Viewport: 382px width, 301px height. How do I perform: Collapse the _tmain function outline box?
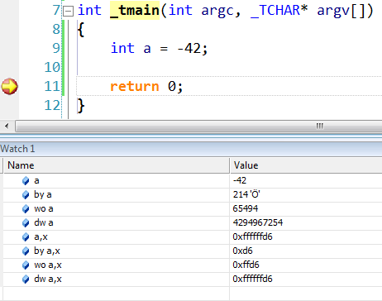point(68,12)
